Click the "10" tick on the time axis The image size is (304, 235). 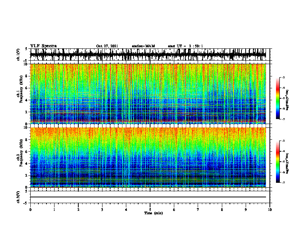(270, 210)
